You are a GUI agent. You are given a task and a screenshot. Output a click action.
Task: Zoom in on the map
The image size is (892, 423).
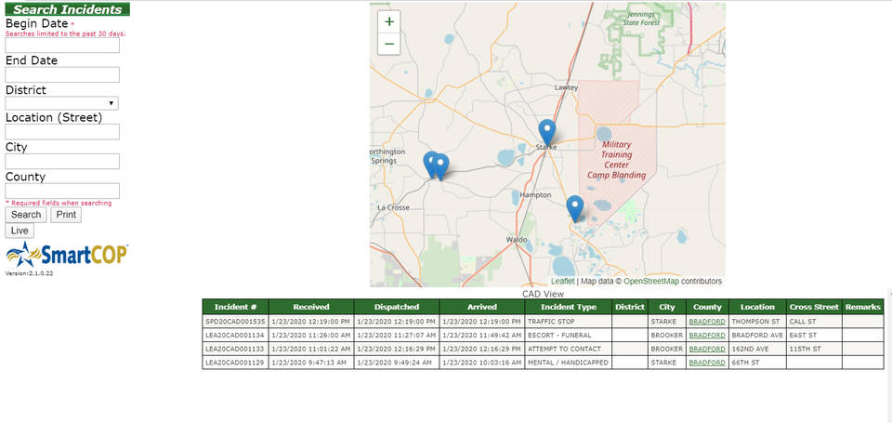click(x=388, y=21)
